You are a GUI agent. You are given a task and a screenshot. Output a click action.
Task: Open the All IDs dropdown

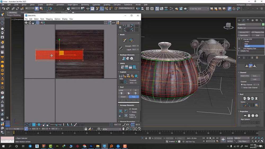pyautogui.click(x=111, y=129)
